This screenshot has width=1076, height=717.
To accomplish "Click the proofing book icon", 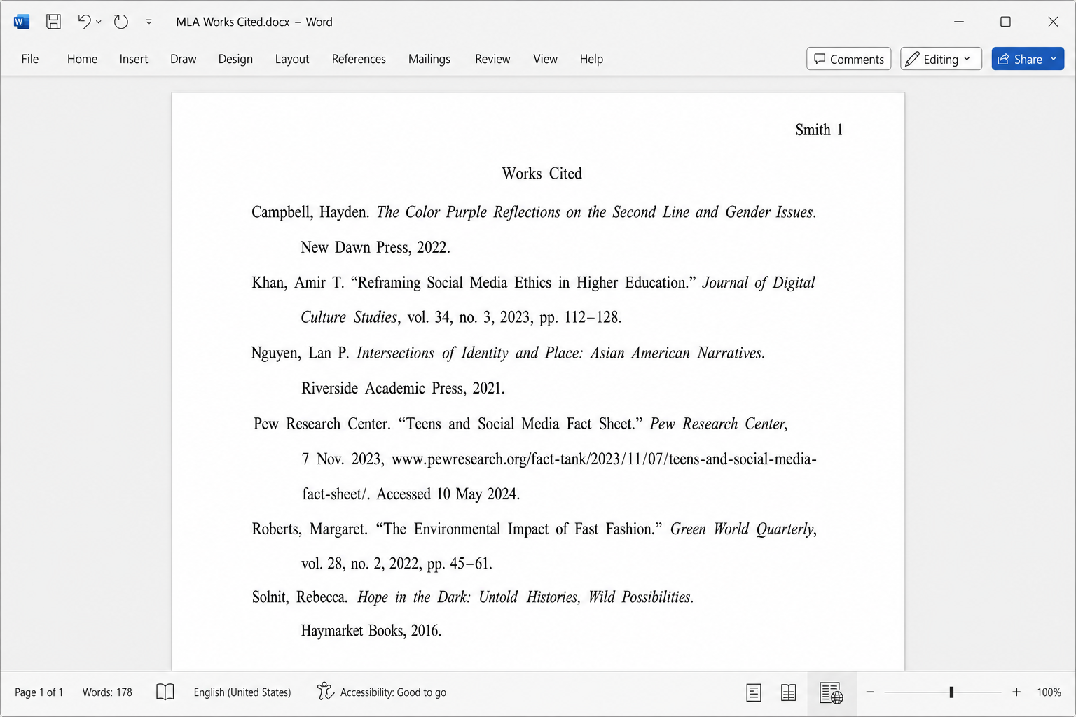I will tap(165, 692).
